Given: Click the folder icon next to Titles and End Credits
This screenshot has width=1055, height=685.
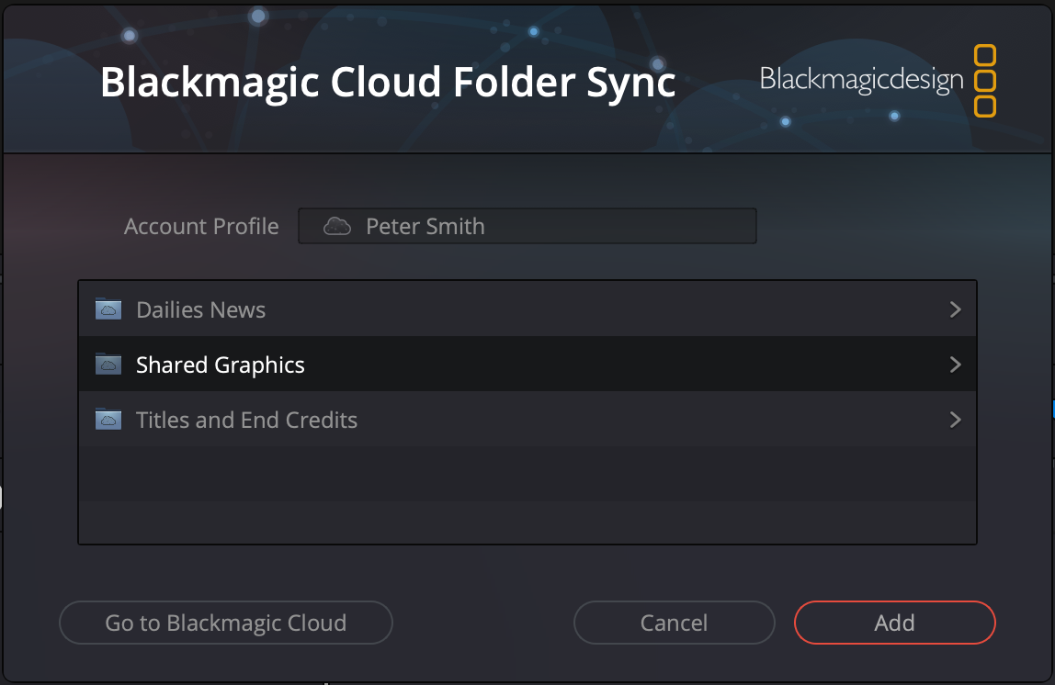Looking at the screenshot, I should (x=108, y=420).
